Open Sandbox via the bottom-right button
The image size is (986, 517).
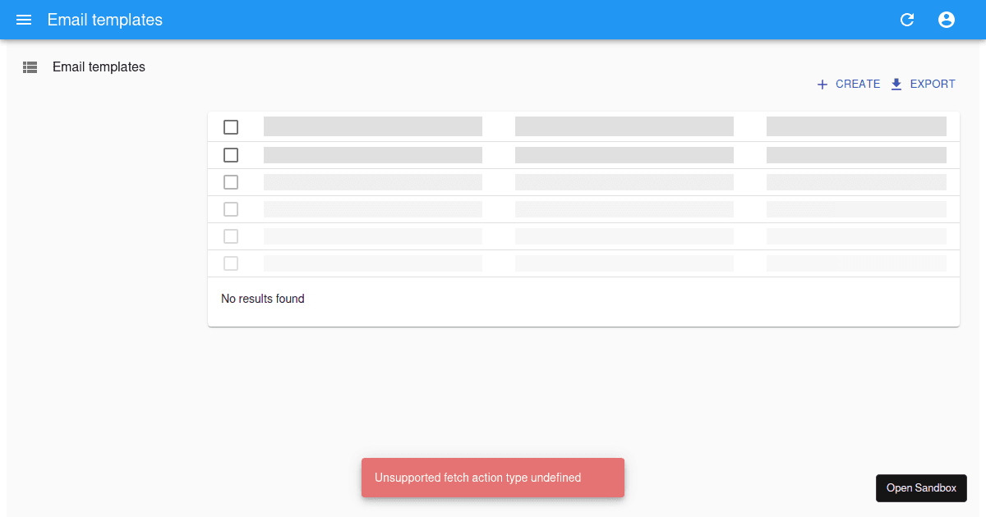tap(921, 487)
